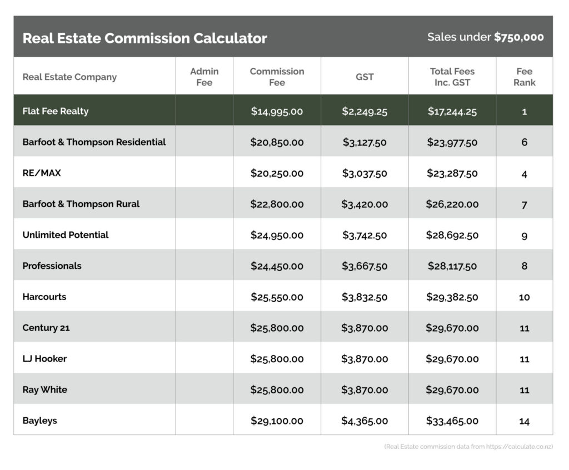Click Barfoot & Thompson Rural company name
The height and width of the screenshot is (470, 569).
click(81, 204)
